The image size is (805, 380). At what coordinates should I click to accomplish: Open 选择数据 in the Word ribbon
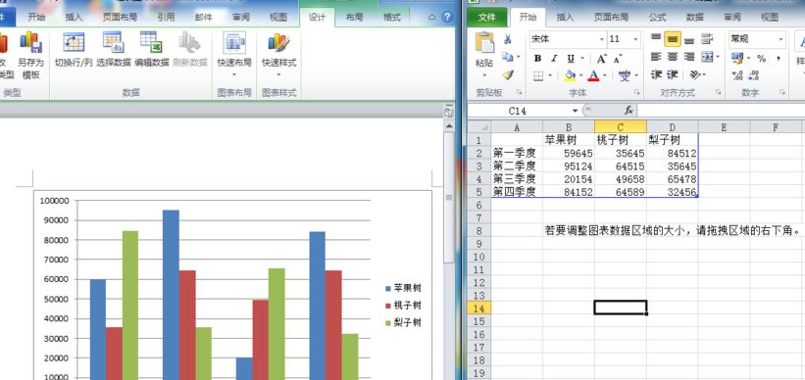click(x=114, y=50)
